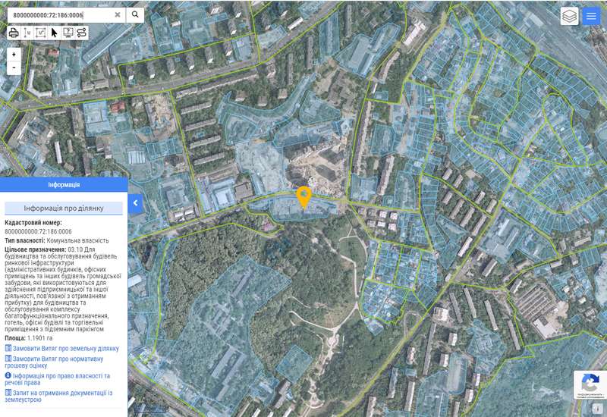The height and width of the screenshot is (417, 607).
Task: Activate the pointer selection tool
Action: pos(55,33)
